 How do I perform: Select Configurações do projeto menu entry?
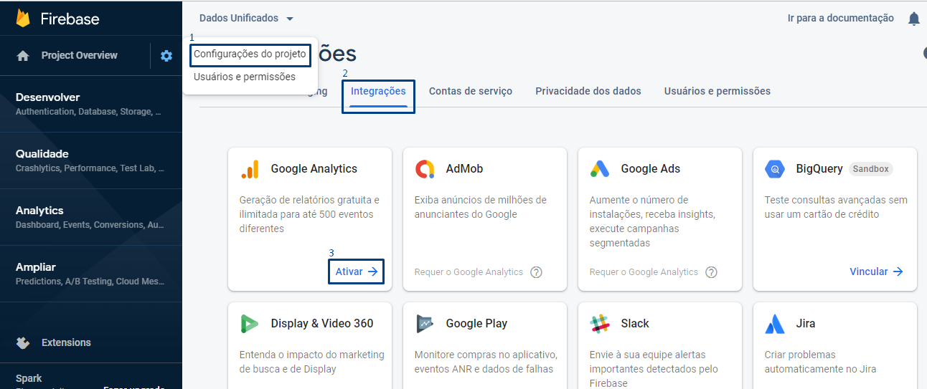(x=250, y=54)
